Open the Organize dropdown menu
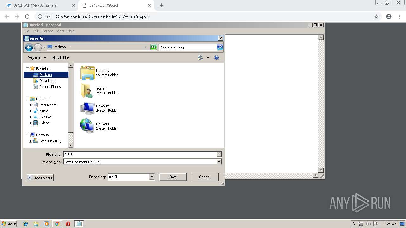 click(36, 58)
